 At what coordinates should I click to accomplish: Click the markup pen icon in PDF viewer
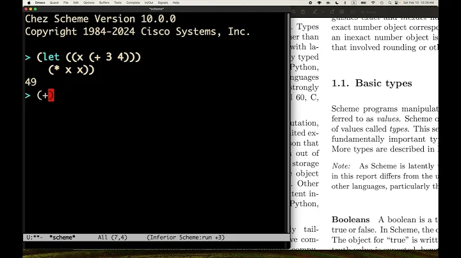point(315,11)
